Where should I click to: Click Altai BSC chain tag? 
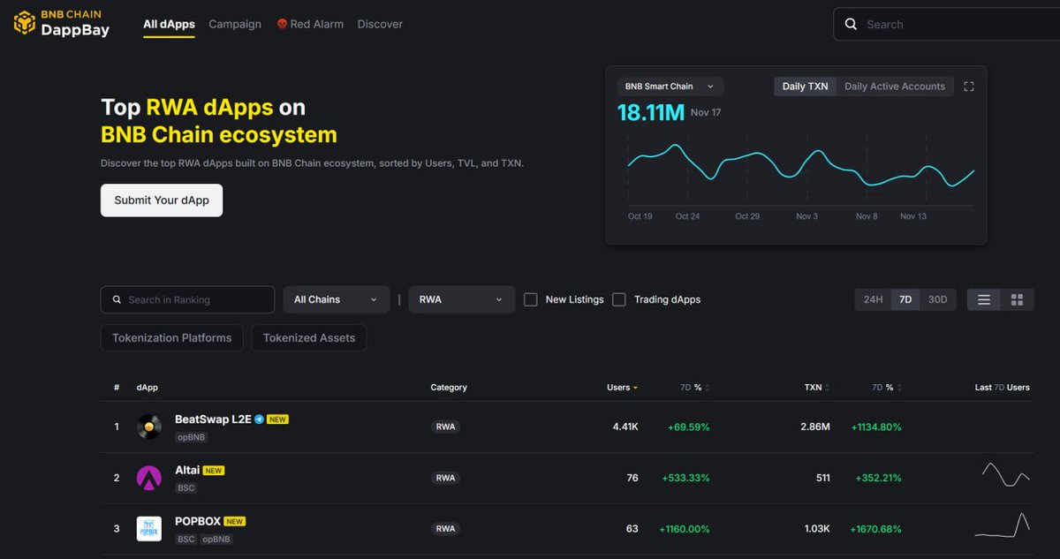click(x=186, y=488)
